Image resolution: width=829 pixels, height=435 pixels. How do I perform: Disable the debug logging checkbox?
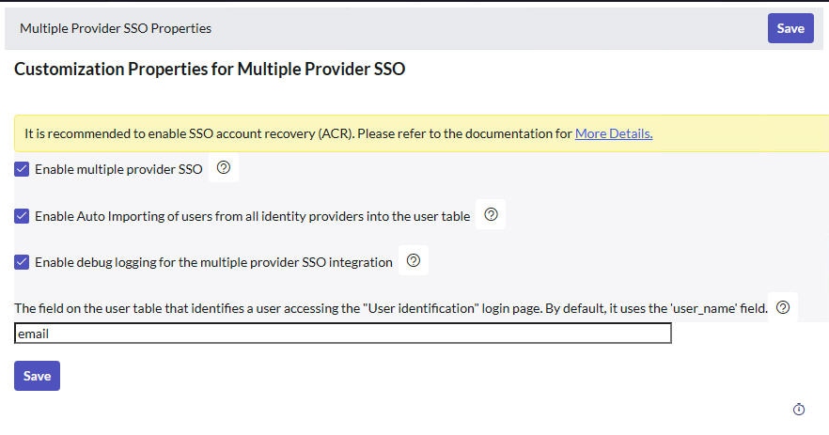22,262
